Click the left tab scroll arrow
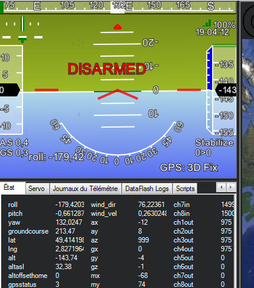This screenshot has width=254, height=288. pyautogui.click(x=222, y=187)
